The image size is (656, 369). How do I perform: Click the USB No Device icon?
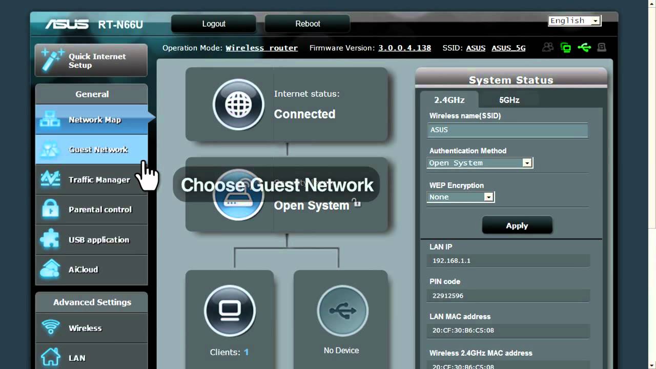(342, 311)
